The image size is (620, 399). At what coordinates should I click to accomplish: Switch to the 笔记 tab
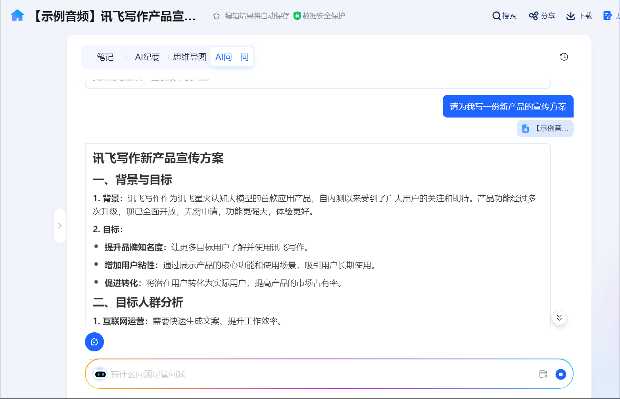pos(105,57)
